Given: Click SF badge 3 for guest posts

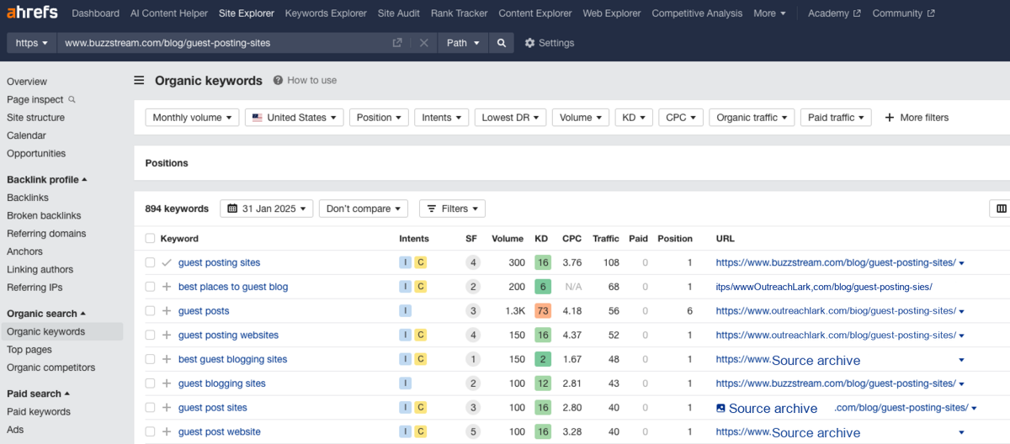Looking at the screenshot, I should point(473,311).
